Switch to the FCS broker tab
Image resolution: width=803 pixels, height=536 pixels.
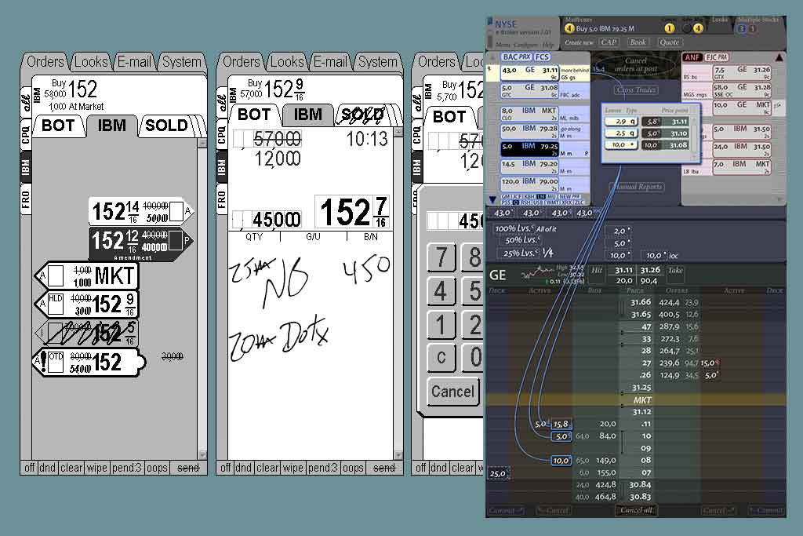(542, 57)
